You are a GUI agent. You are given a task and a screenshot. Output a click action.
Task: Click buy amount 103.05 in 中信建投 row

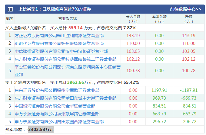133,51
